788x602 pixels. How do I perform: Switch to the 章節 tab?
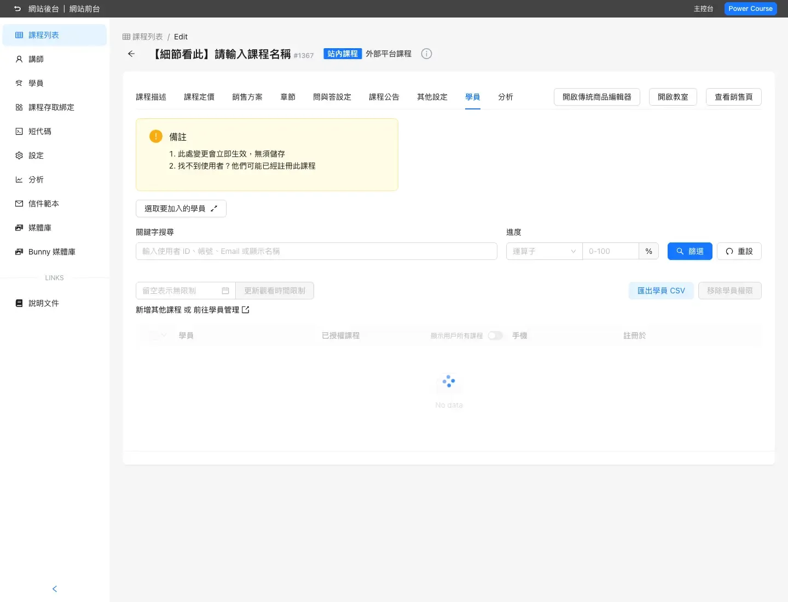click(288, 97)
